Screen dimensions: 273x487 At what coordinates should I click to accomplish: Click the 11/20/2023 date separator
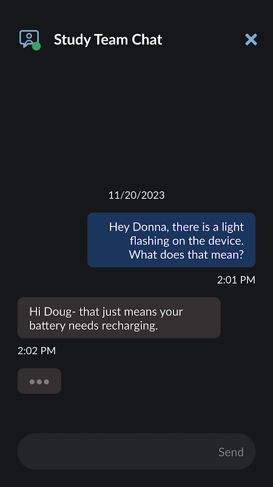tap(136, 195)
